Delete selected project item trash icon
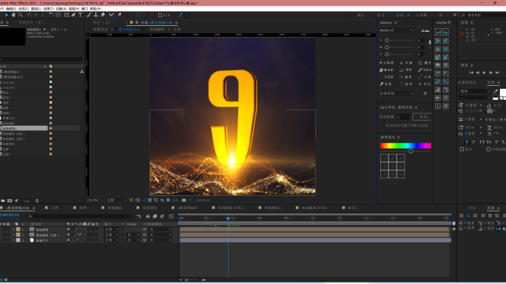The width and height of the screenshot is (506, 284). click(37, 200)
